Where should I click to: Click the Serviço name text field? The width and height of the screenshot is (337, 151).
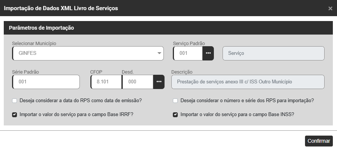tap(273, 53)
